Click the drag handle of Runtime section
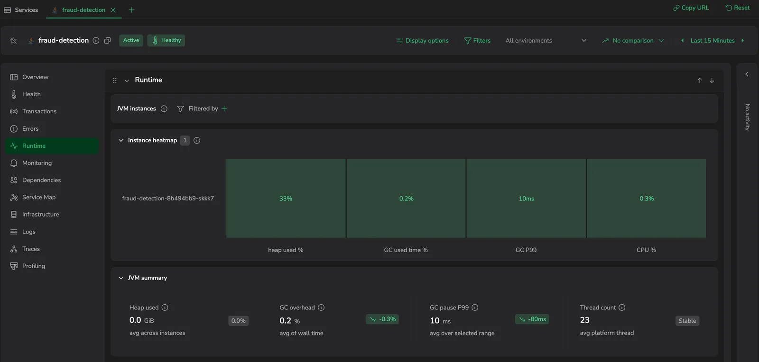This screenshot has width=759, height=362. point(115,80)
